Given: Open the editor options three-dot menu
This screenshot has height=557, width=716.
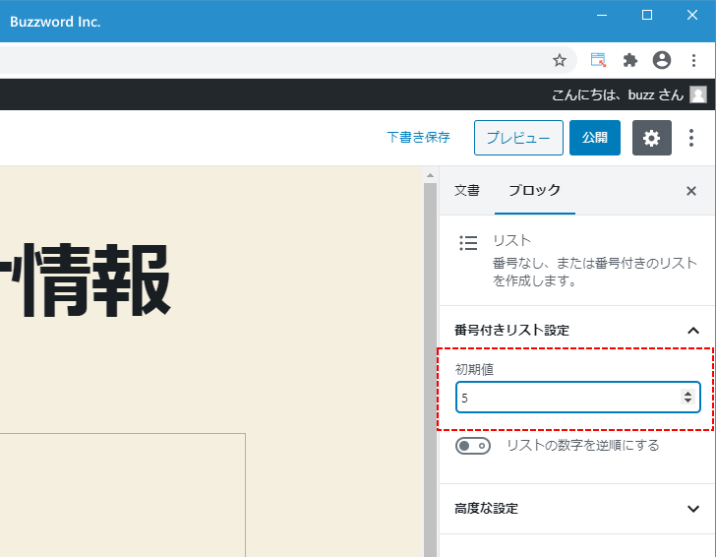Looking at the screenshot, I should (692, 138).
